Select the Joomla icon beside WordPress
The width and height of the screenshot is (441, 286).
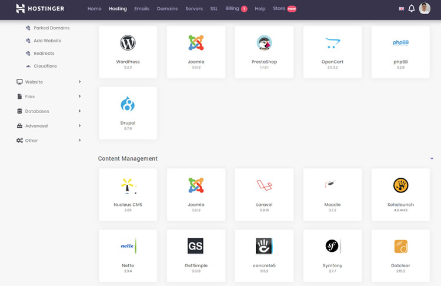point(196,43)
